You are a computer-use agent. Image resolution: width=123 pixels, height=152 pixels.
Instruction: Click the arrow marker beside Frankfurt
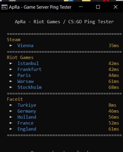pyautogui.click(x=11, y=69)
